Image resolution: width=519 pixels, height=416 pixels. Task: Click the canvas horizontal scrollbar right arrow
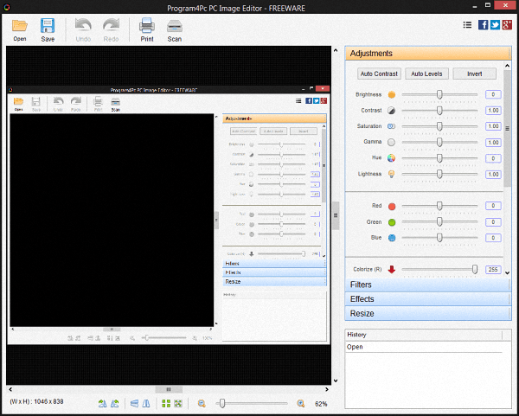point(327,389)
